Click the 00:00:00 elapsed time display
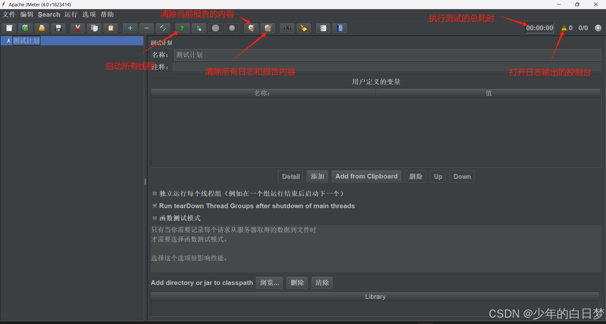The image size is (606, 324). (540, 28)
